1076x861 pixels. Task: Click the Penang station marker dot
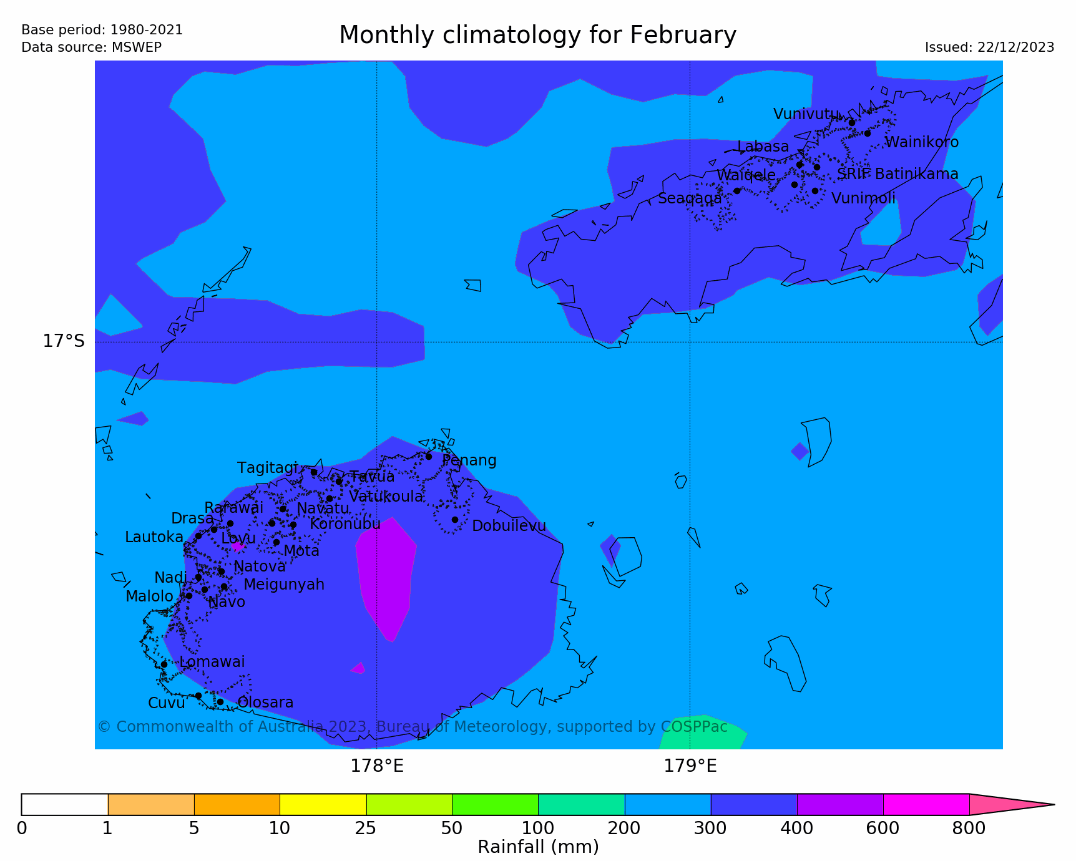point(429,457)
